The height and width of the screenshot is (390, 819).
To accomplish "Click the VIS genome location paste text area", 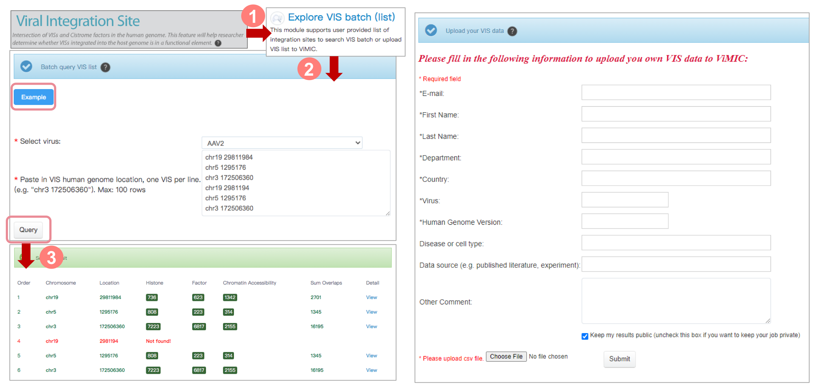I will tap(296, 183).
